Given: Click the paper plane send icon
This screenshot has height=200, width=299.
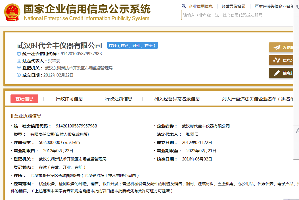Looking at the screenshot, I should pos(277,48).
